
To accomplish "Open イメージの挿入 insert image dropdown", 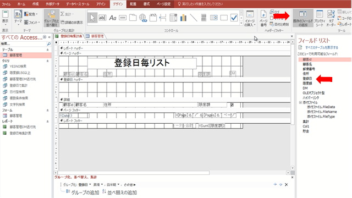I will (250, 18).
